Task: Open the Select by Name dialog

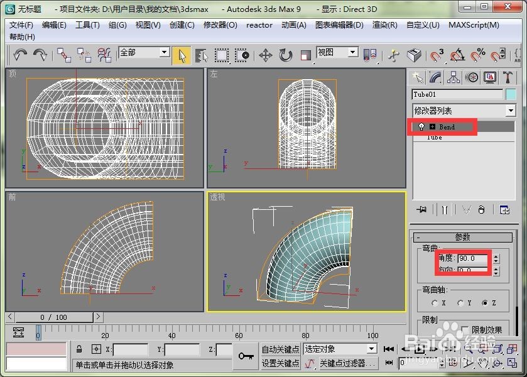Action: click(202, 55)
